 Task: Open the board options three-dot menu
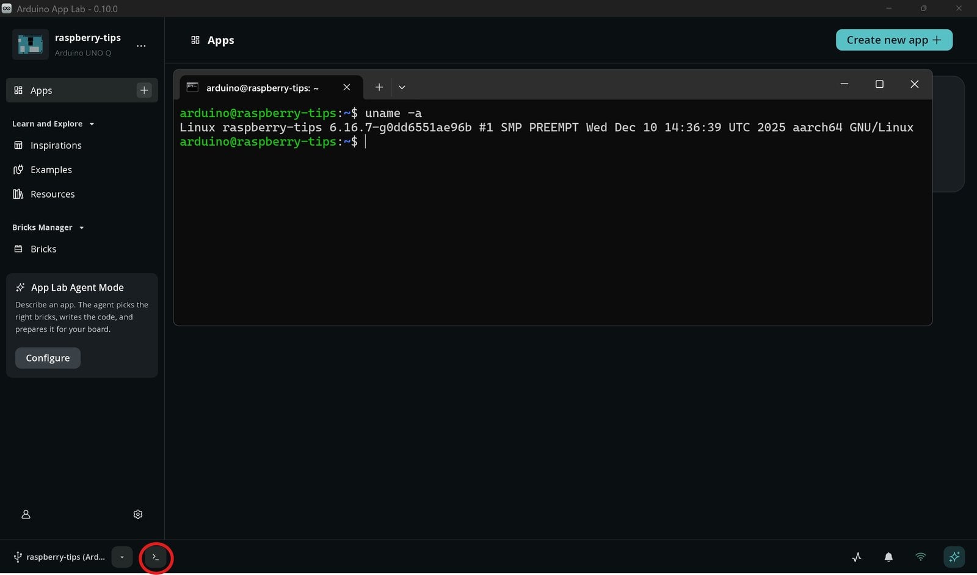(141, 46)
